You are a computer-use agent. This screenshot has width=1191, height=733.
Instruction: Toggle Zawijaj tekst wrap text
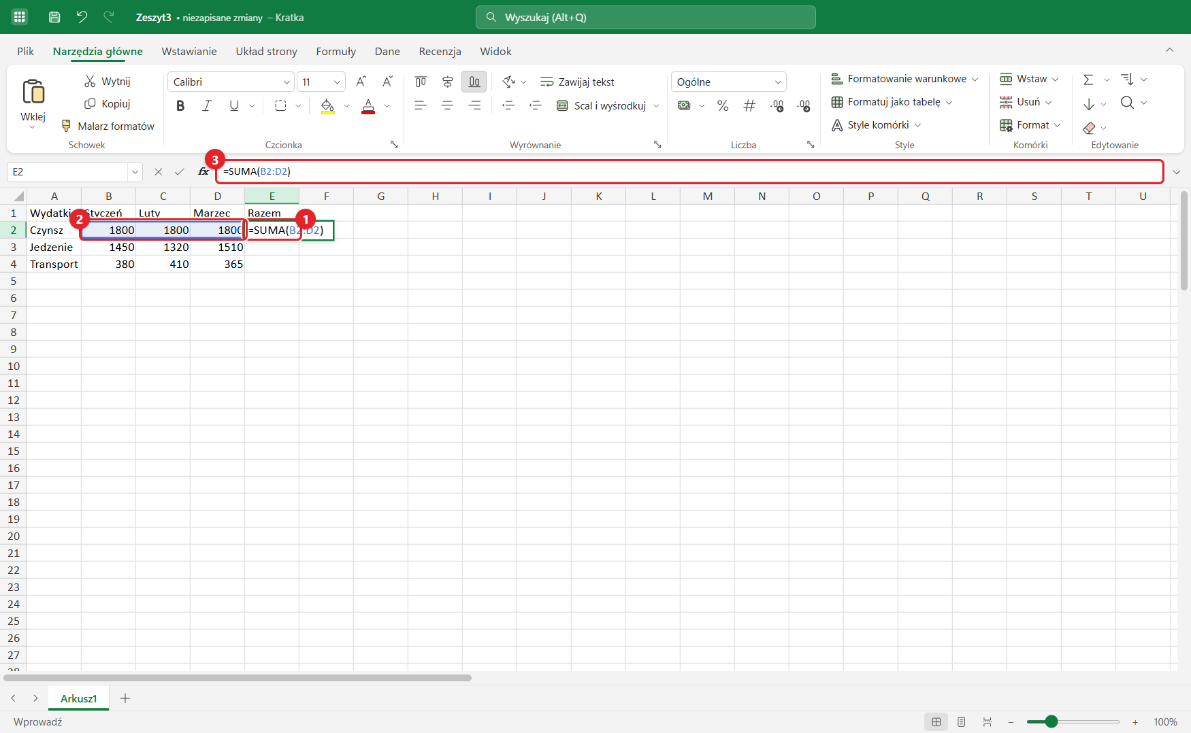click(x=577, y=82)
